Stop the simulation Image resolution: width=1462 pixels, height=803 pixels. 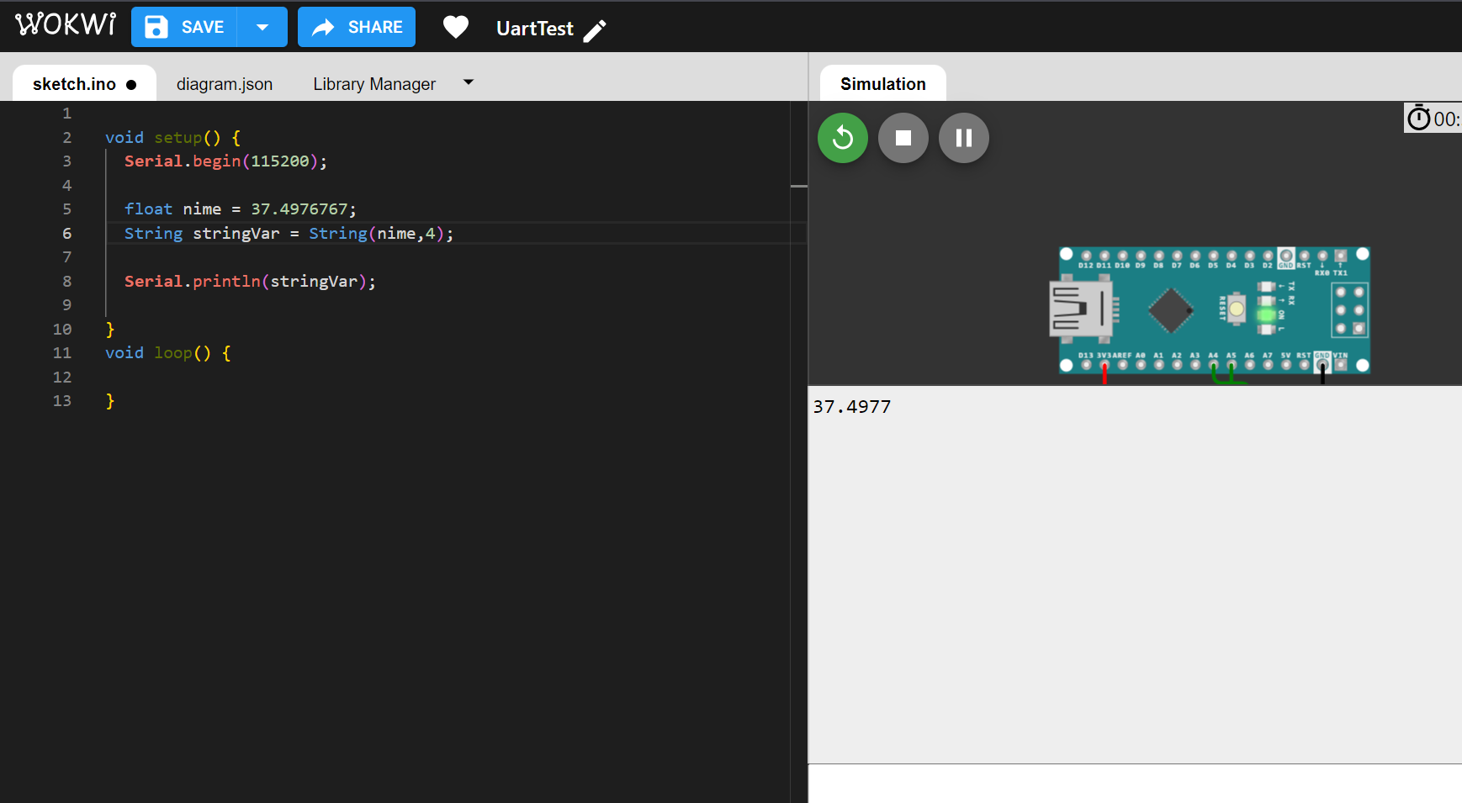(x=903, y=138)
